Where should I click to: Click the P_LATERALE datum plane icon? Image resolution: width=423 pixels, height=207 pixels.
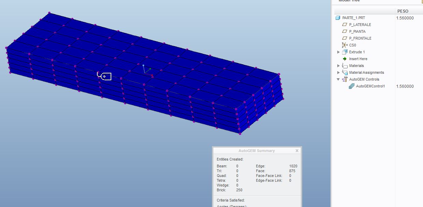[x=344, y=25]
